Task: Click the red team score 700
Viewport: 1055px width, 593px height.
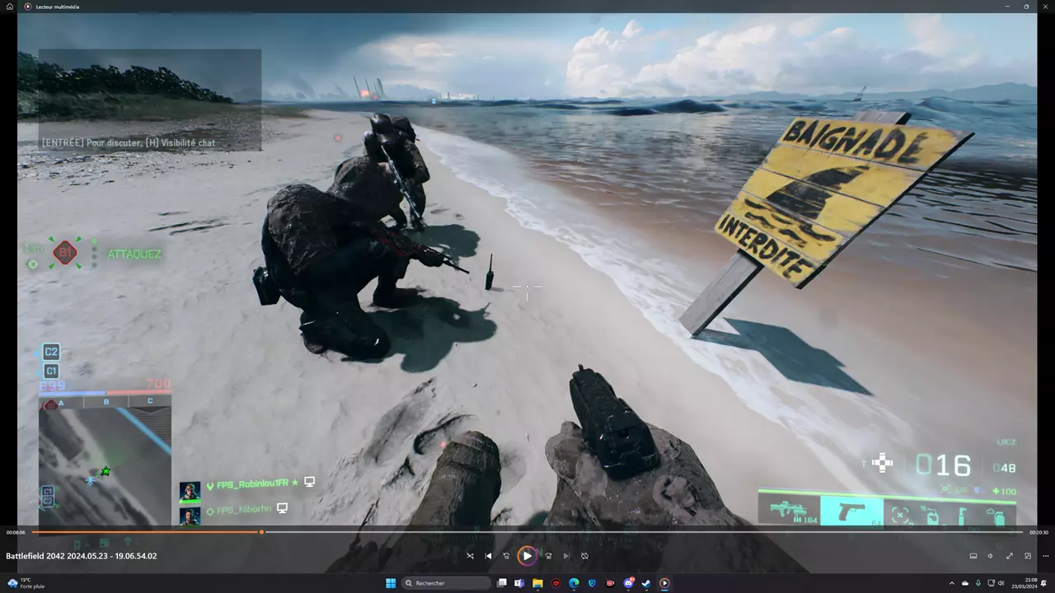Action: coord(158,384)
